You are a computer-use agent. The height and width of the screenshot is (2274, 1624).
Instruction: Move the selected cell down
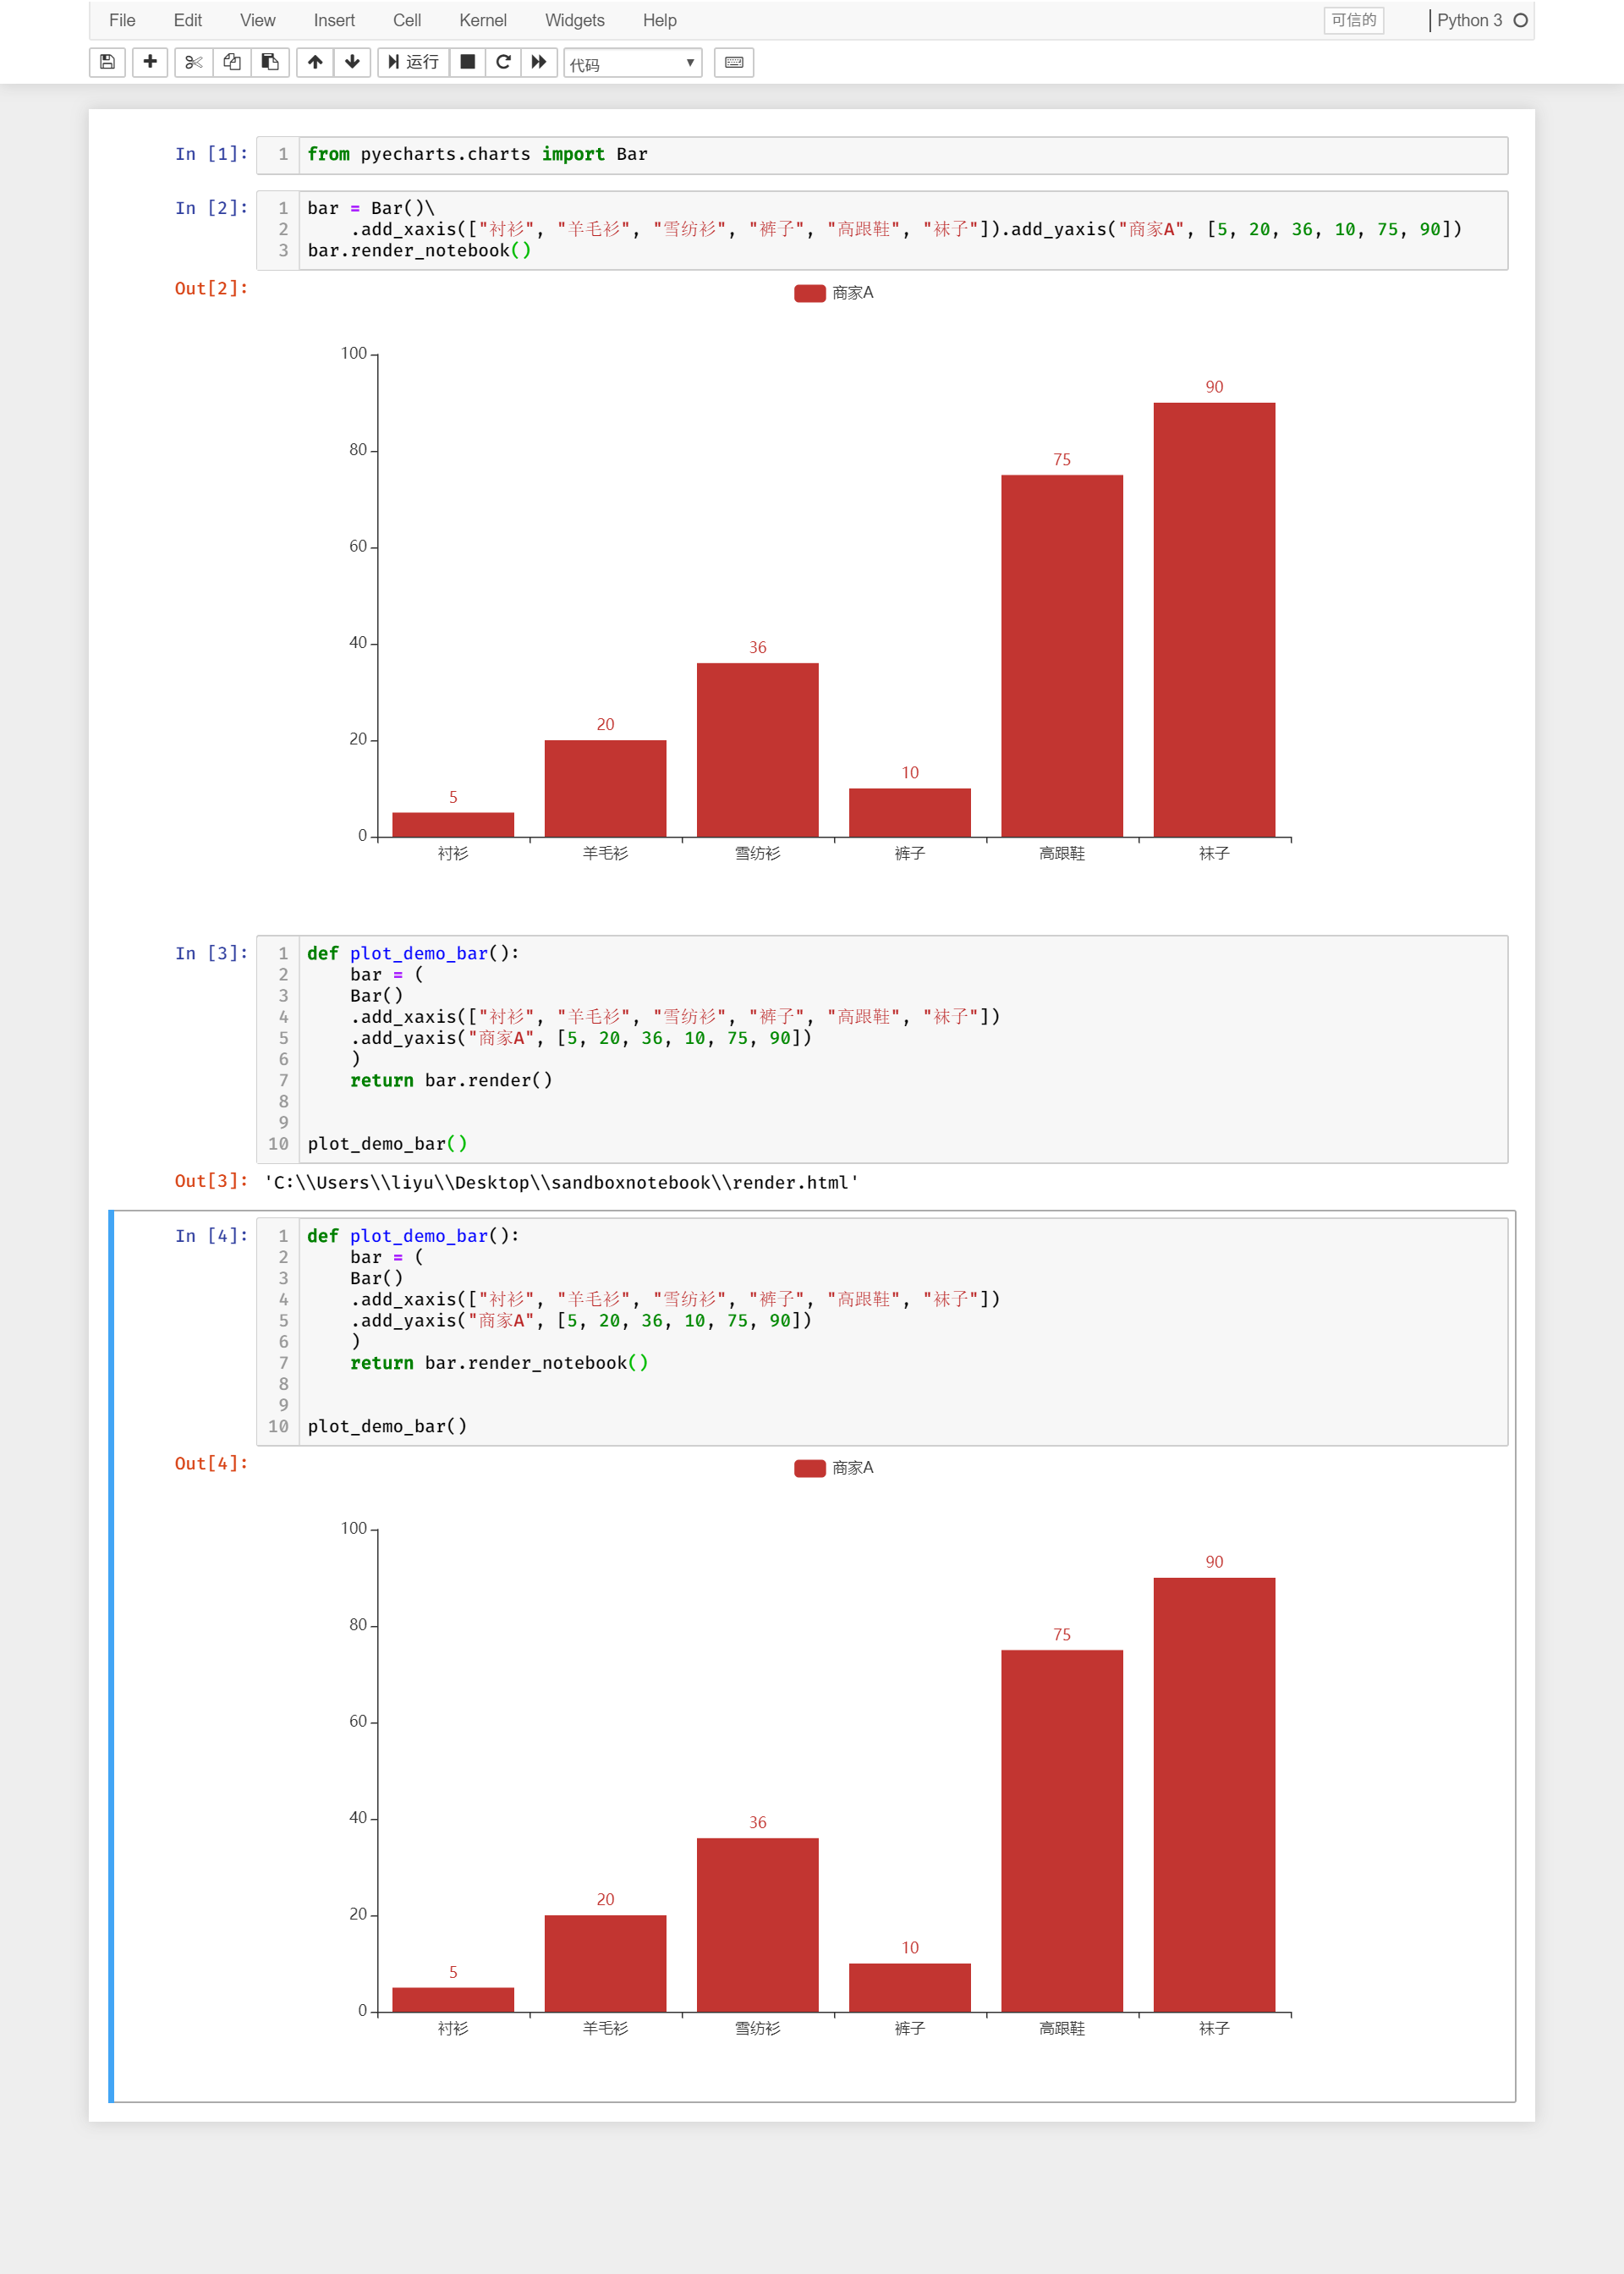click(x=351, y=62)
